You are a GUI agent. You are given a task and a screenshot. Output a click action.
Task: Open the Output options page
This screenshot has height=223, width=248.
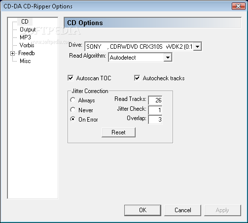pos(28,30)
